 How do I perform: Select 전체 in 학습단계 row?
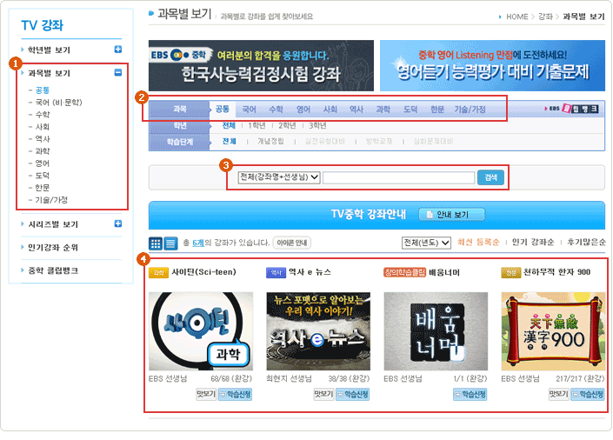coord(229,141)
